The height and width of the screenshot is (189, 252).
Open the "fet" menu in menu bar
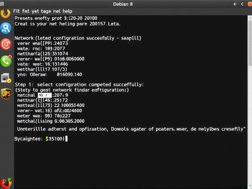click(x=27, y=11)
